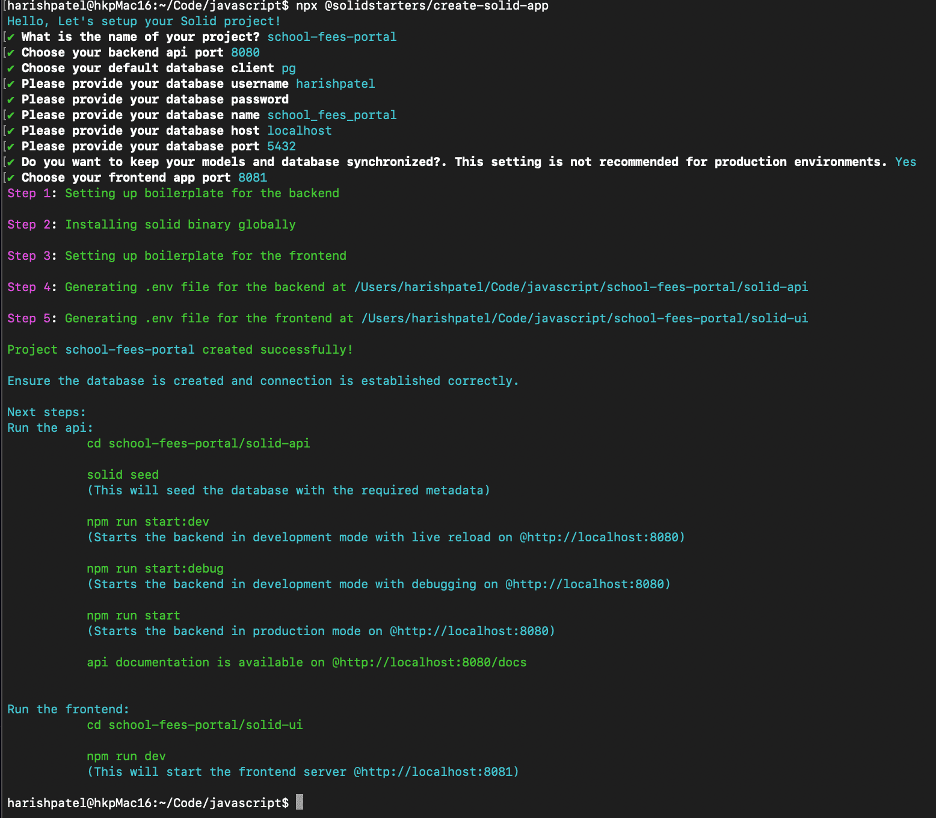
Task: Click the 'npx @solidstarters/create-solid-app' command text
Action: coord(422,6)
